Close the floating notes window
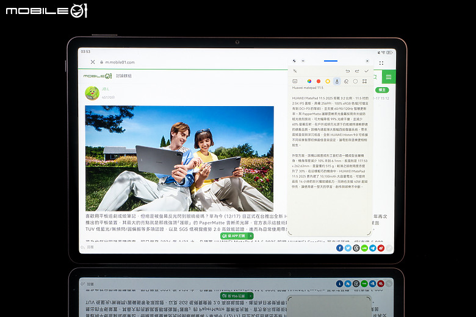 point(367,61)
